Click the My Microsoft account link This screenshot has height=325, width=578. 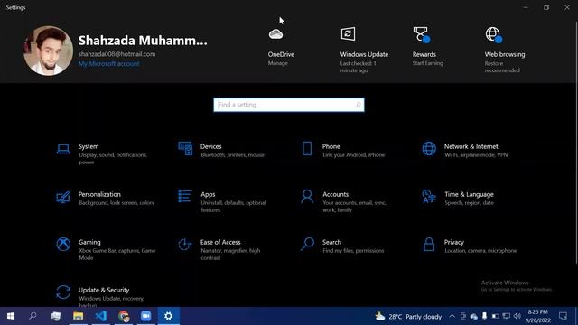108,64
